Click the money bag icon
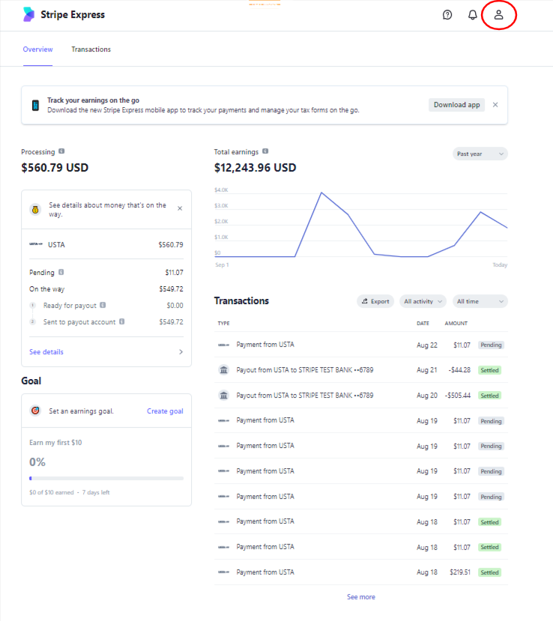 pos(35,210)
